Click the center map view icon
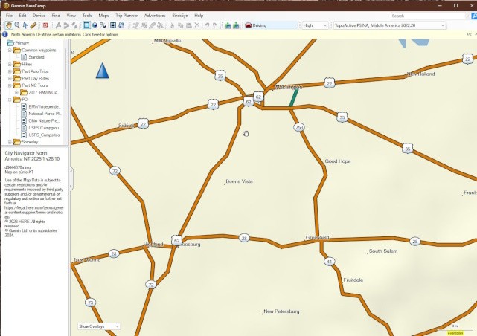This screenshot has height=336, width=477. [113, 25]
